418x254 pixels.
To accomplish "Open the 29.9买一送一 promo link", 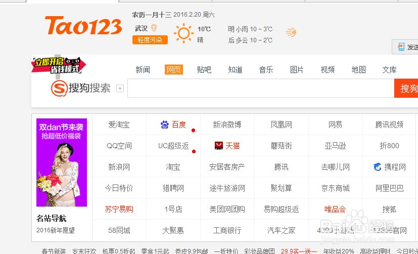I will [x=299, y=251].
